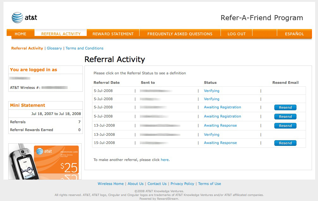This screenshot has width=318, height=201.
Task: Click the Mini Statement heading
Action: [x=28, y=105]
